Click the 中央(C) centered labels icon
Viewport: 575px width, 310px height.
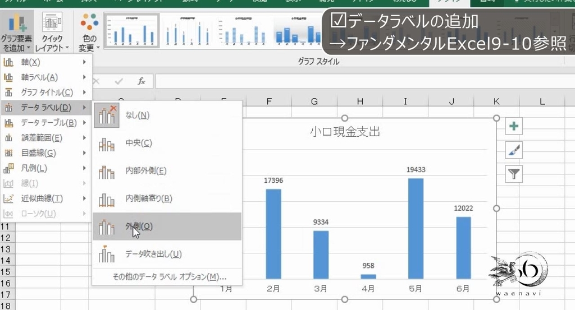coord(107,144)
